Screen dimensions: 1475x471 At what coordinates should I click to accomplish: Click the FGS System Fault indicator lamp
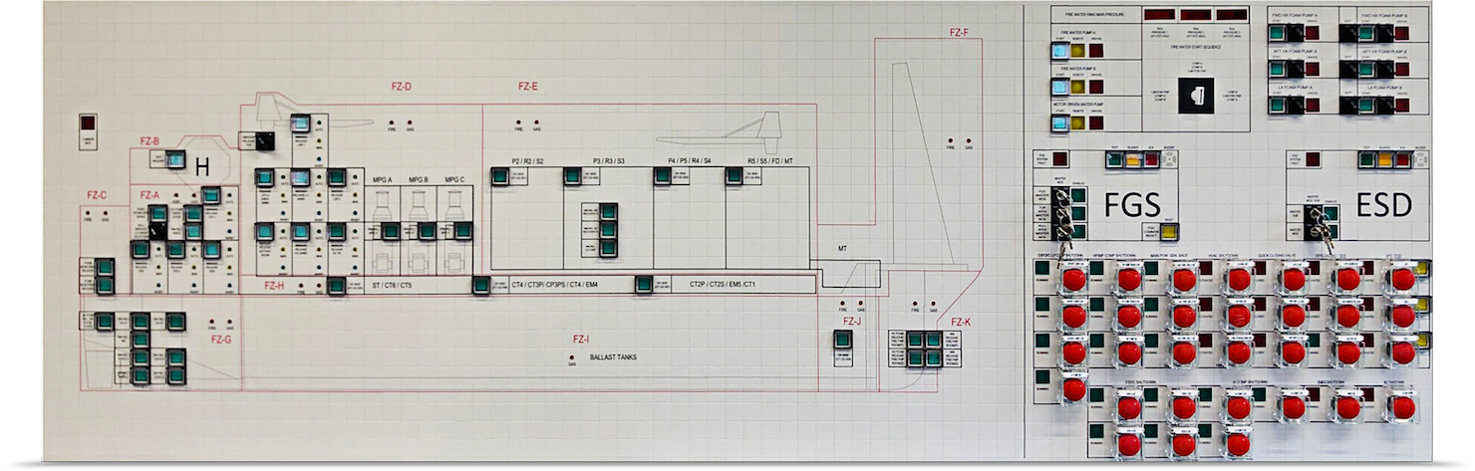pos(1060,158)
